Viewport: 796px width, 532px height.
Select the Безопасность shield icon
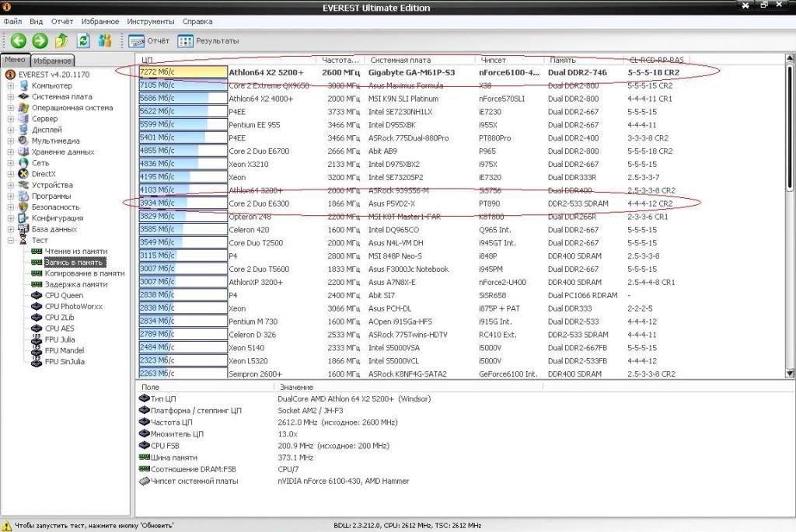[23, 207]
